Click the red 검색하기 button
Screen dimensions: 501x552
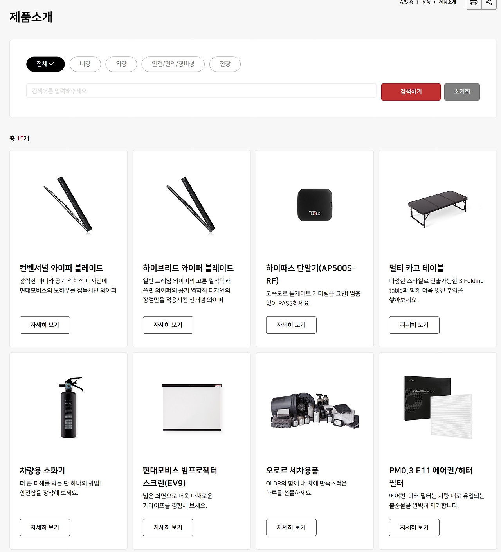point(411,92)
